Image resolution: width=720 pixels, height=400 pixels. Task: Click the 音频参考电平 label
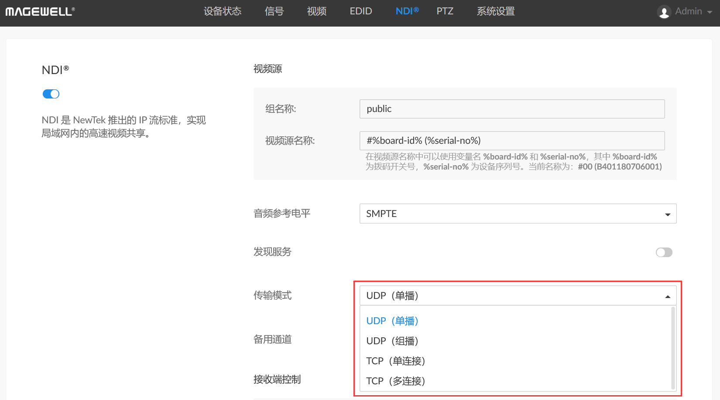pyautogui.click(x=282, y=214)
